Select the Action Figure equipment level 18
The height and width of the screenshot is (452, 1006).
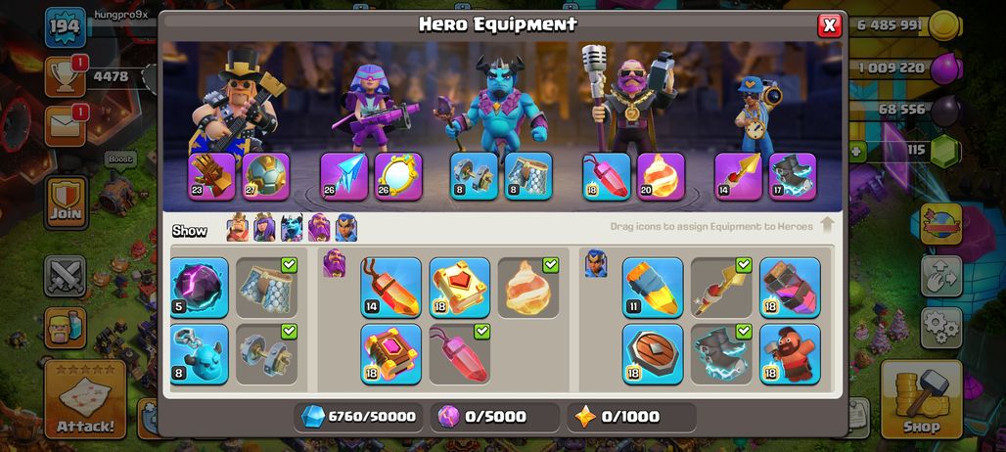790,354
